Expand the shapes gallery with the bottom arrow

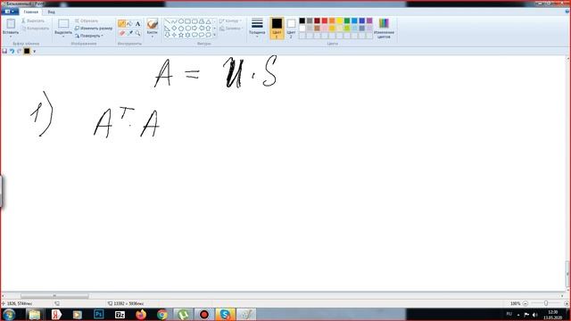click(214, 35)
